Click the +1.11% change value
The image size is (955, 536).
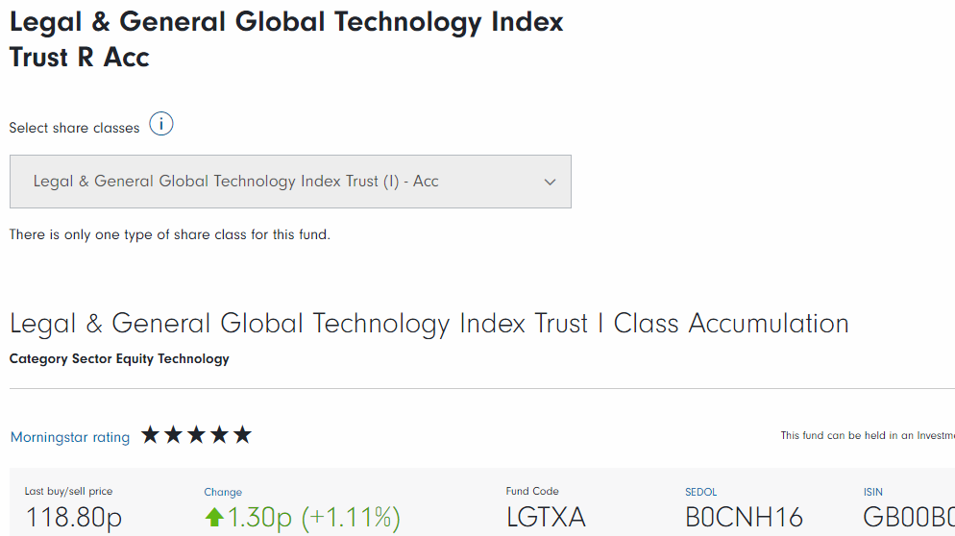(x=351, y=518)
